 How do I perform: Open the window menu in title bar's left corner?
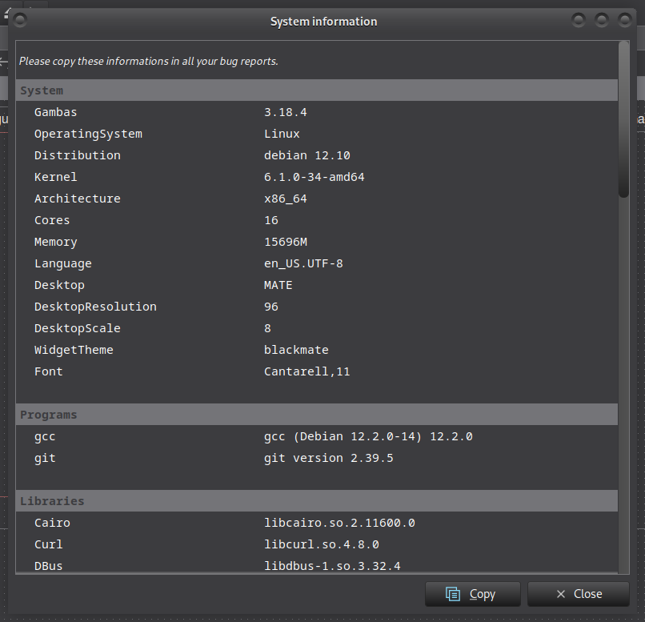(x=21, y=20)
